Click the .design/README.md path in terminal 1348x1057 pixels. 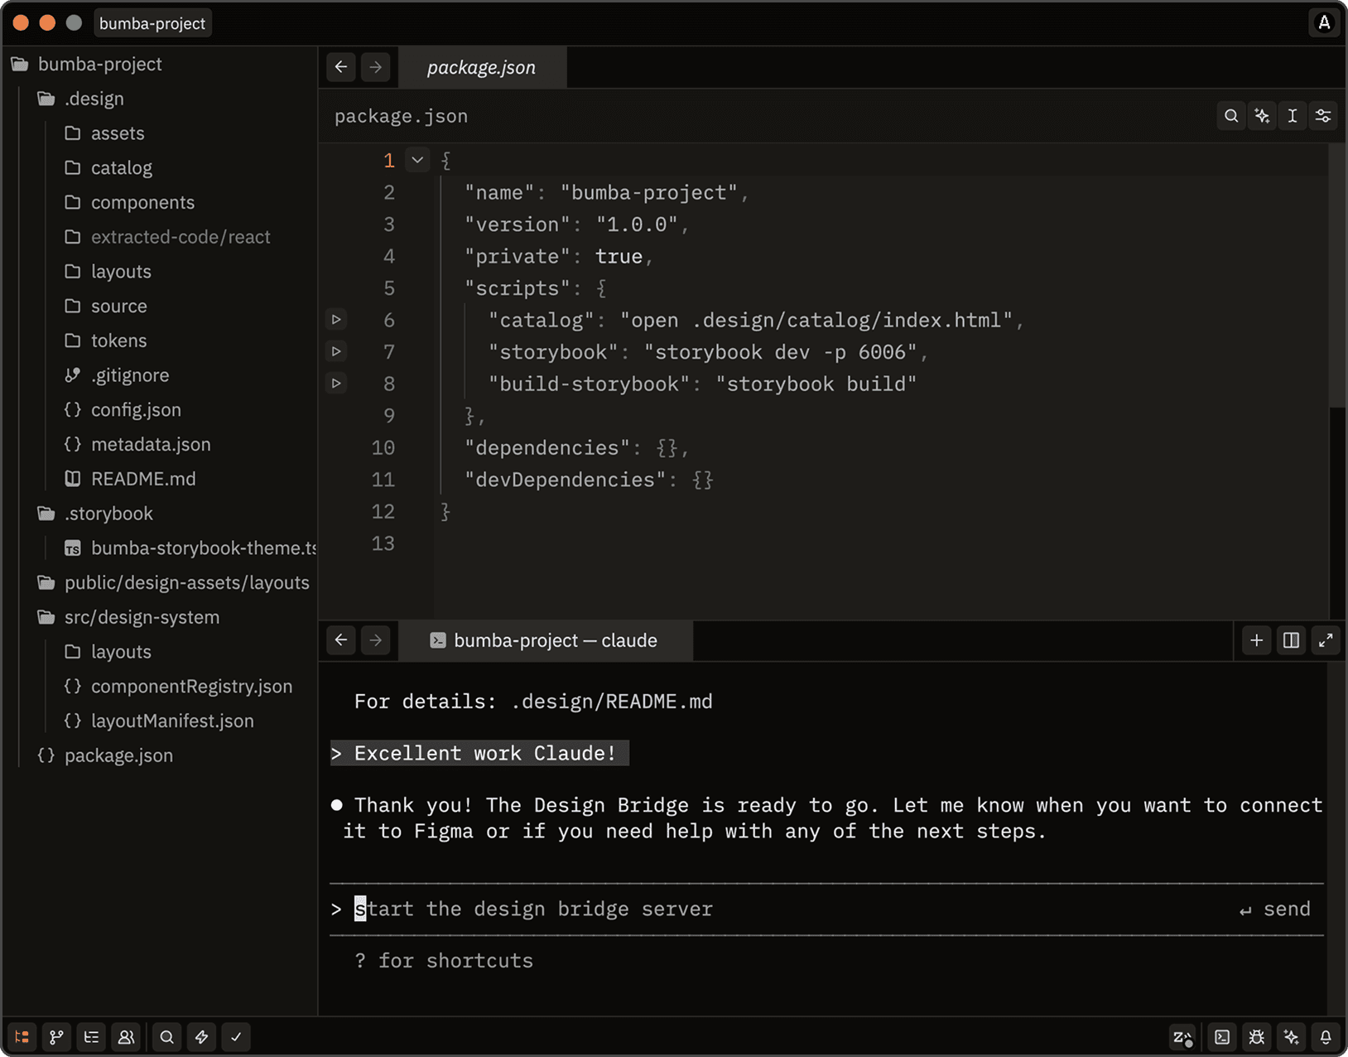point(612,702)
